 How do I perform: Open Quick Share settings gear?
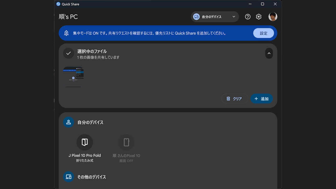pos(259,17)
